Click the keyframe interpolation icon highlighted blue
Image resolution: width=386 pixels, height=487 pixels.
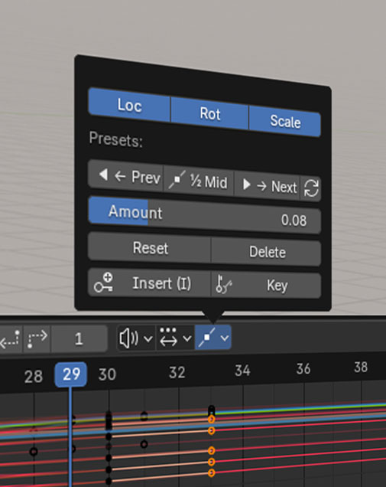(x=207, y=337)
